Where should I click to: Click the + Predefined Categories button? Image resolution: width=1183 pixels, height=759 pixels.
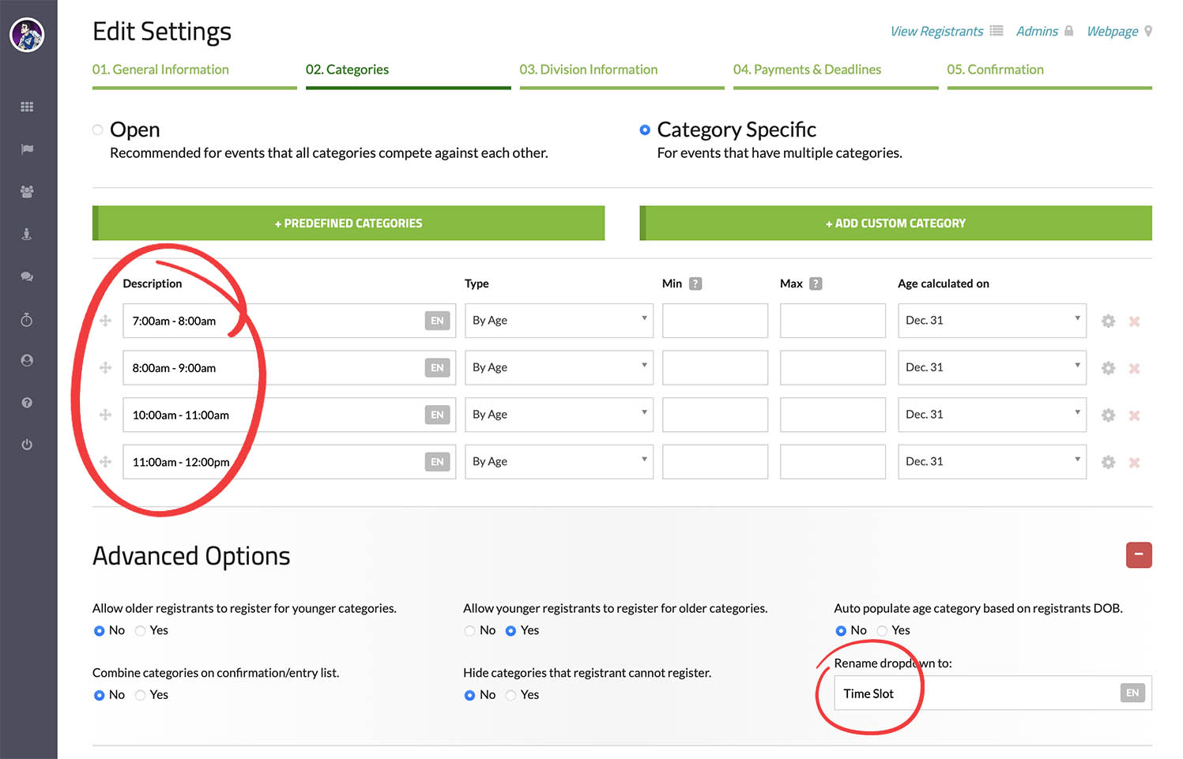pos(348,224)
